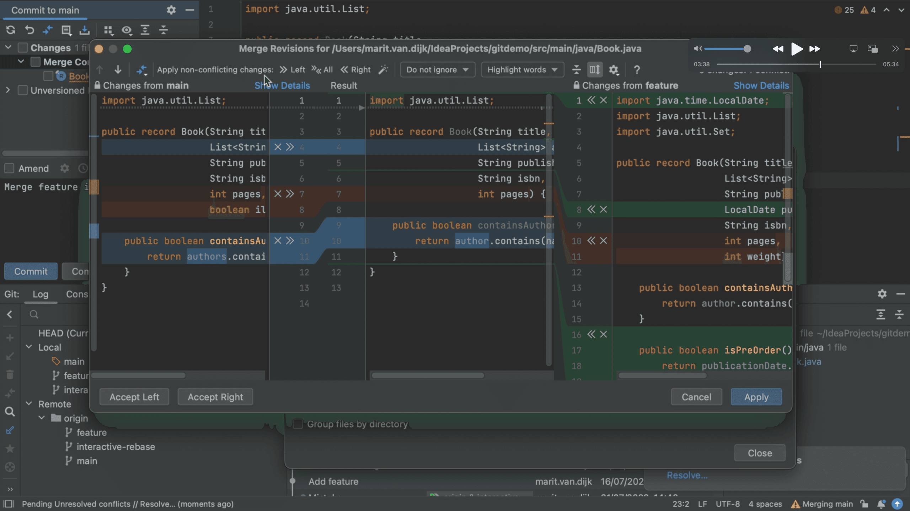This screenshot has width=910, height=511.
Task: Check Group files by directory
Action: point(297,424)
